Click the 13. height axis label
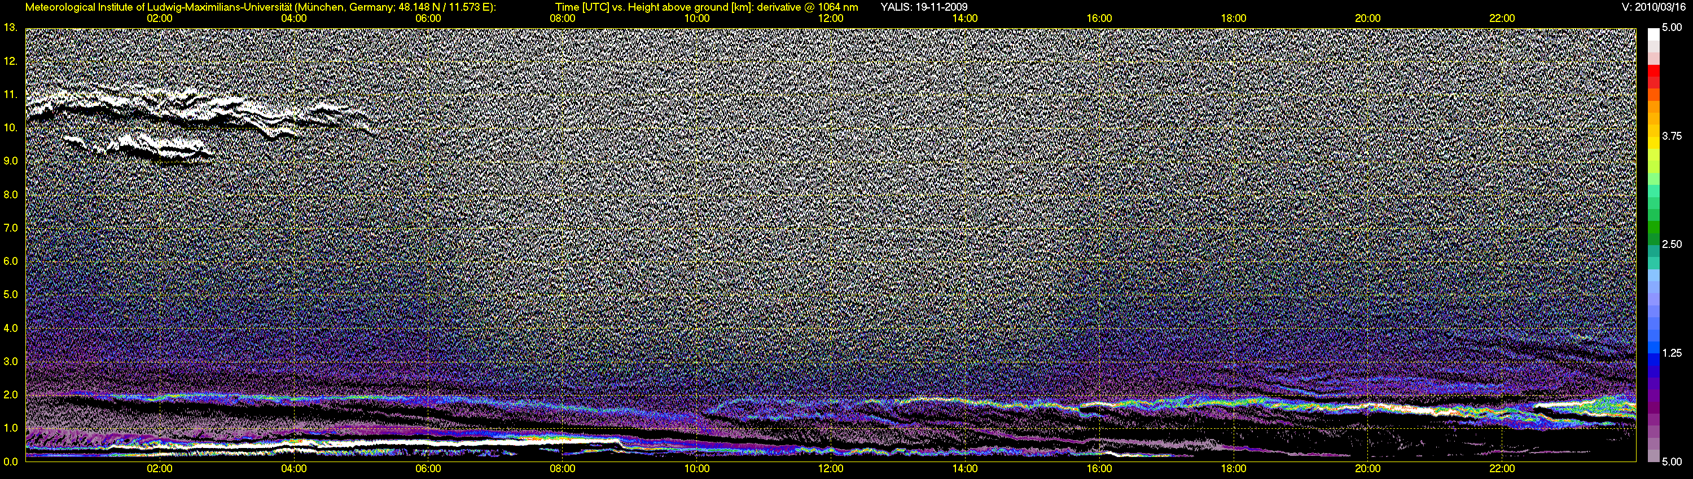 [11, 28]
